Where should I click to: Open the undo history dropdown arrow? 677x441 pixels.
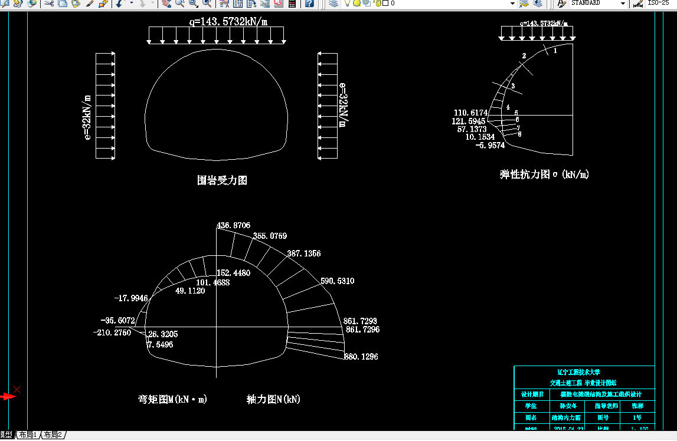coord(131,4)
